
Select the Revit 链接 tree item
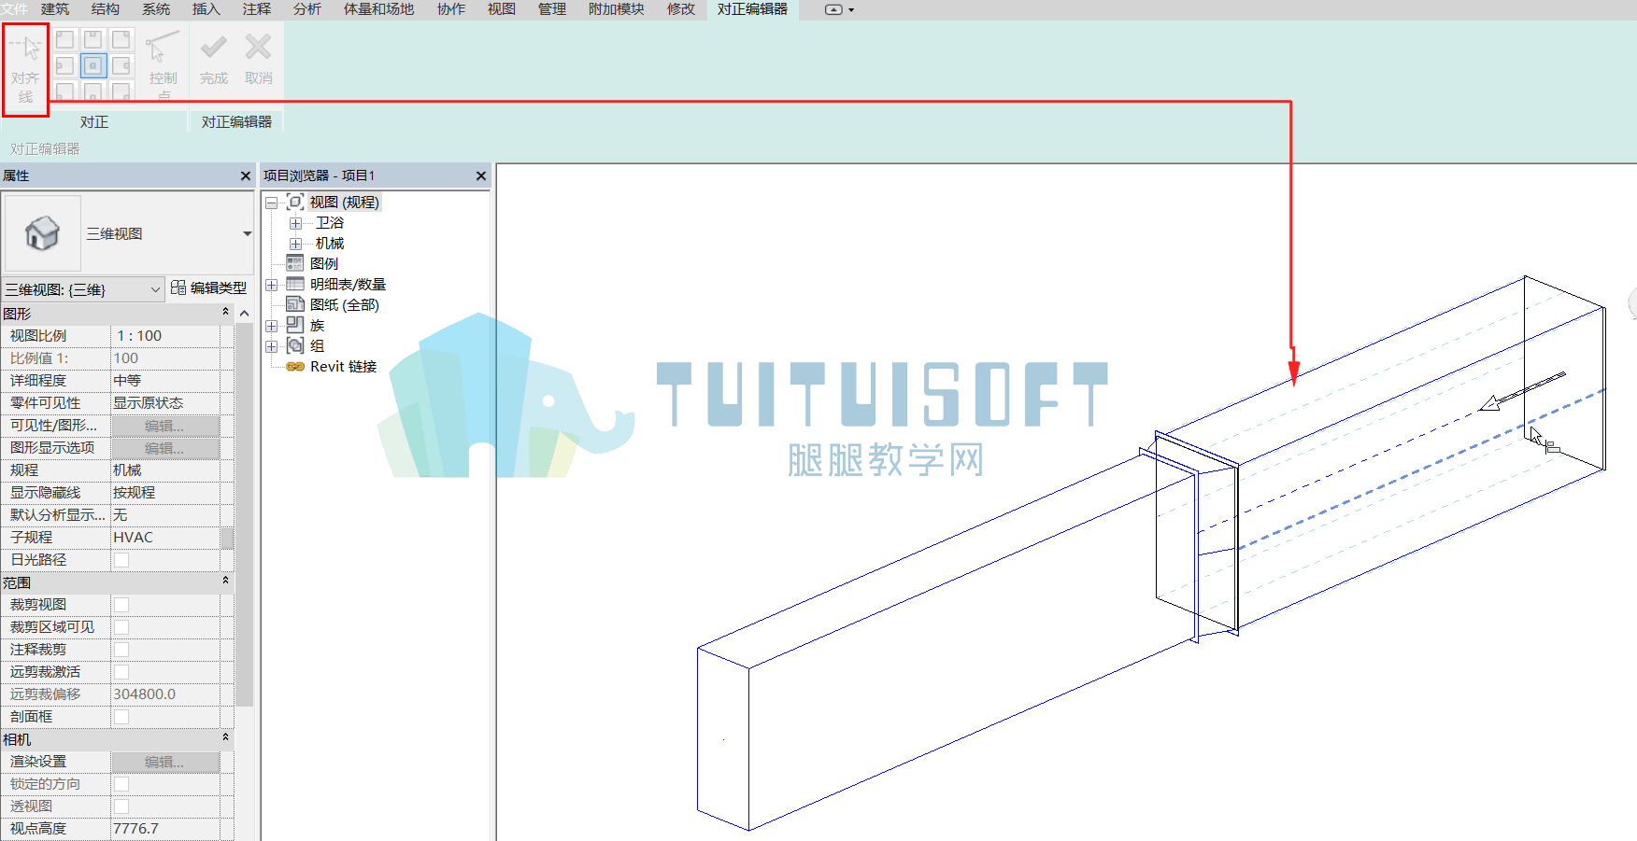coord(343,367)
